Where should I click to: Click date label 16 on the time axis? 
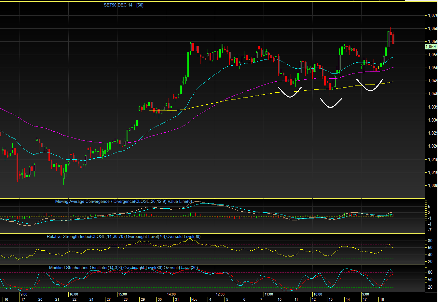[x=6, y=299]
